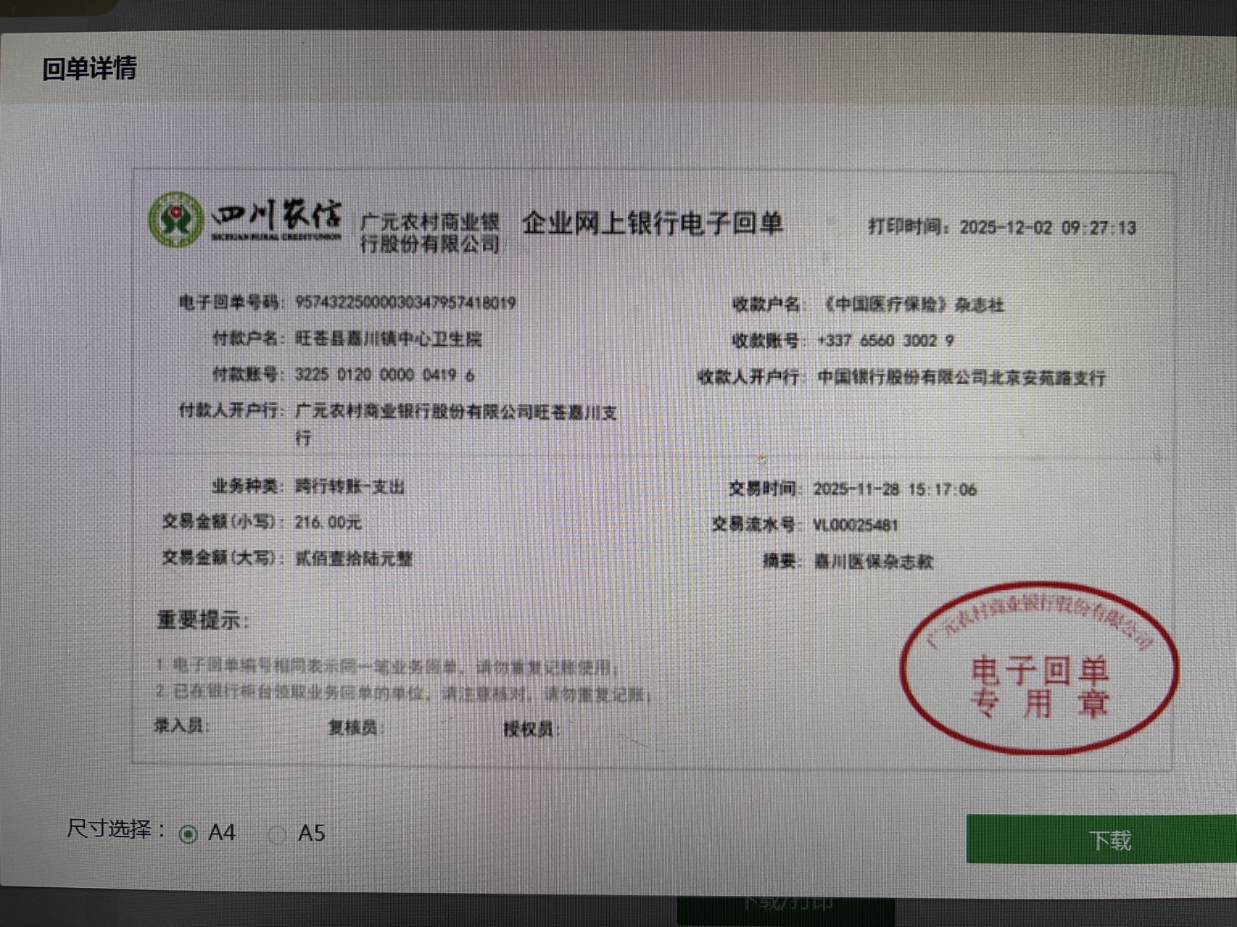Click the payer name 旺苍县嘉川镇中心卫生院
This screenshot has width=1237, height=927.
(388, 338)
